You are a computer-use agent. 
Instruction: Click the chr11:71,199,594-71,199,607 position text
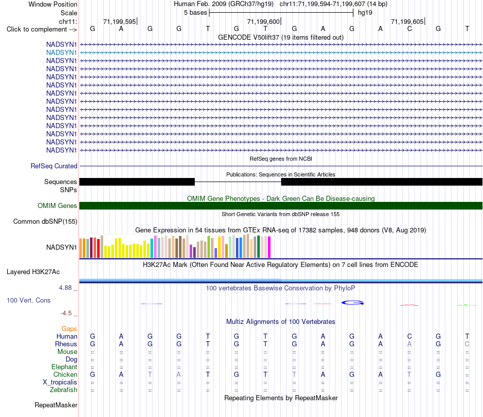(322, 4)
